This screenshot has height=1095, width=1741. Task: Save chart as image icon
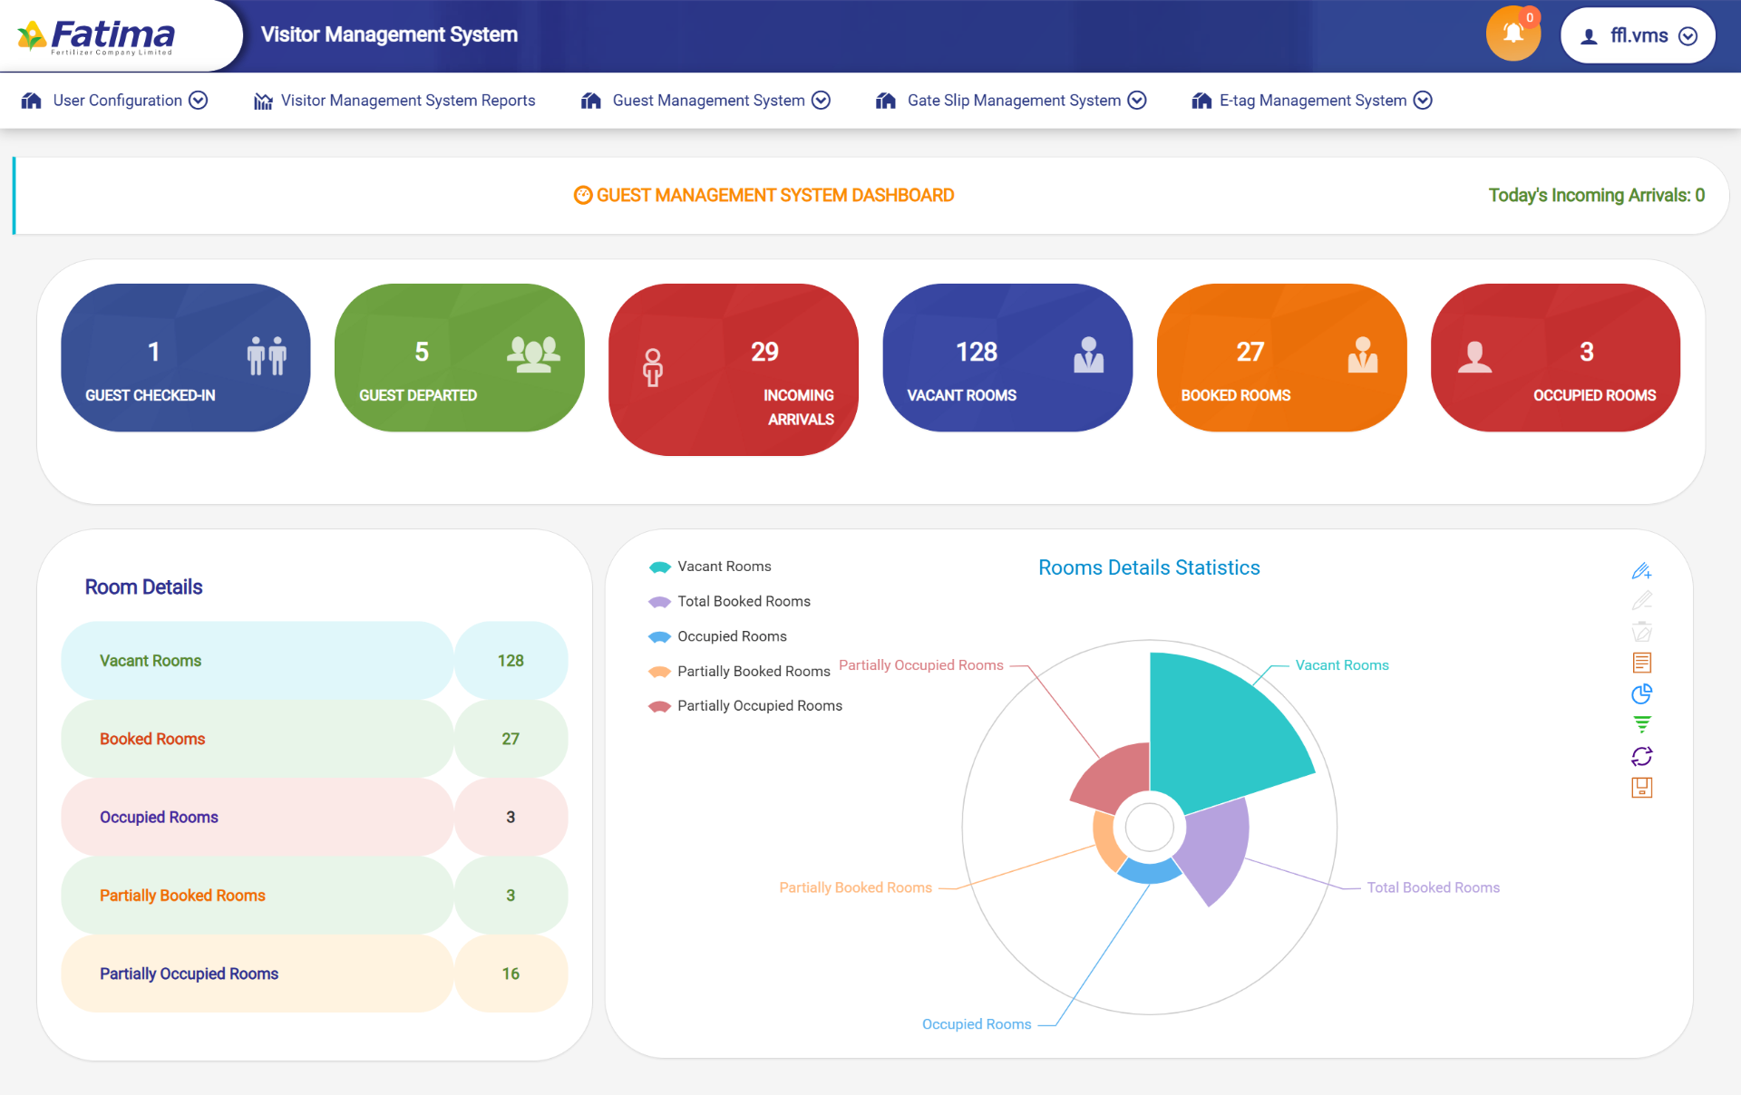(x=1641, y=787)
